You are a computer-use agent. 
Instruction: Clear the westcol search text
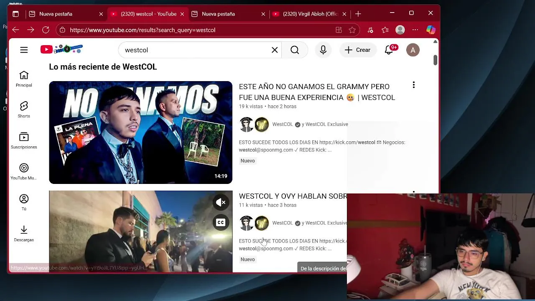tap(275, 50)
